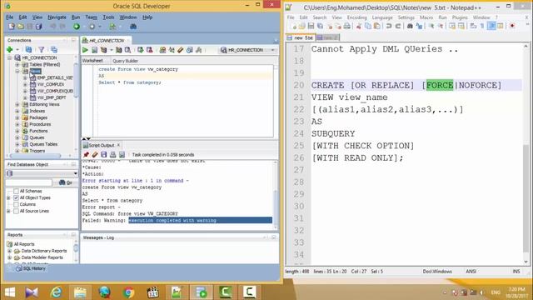
Task: Open HR_CONNECTION connection dropdown in worksheet
Action: (272, 50)
